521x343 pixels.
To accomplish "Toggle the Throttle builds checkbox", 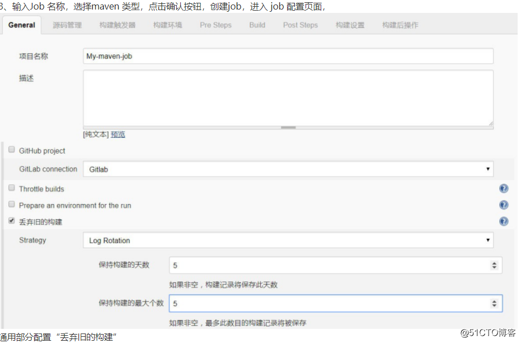I will coord(12,188).
